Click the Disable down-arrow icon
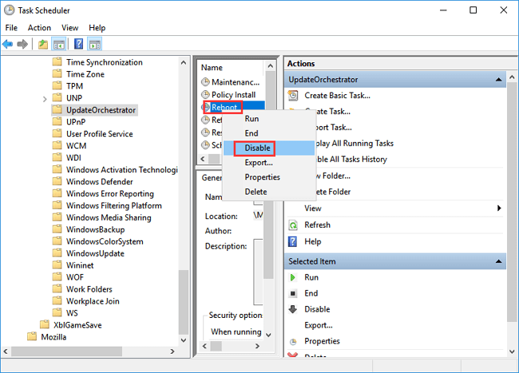The width and height of the screenshot is (519, 373). point(293,309)
